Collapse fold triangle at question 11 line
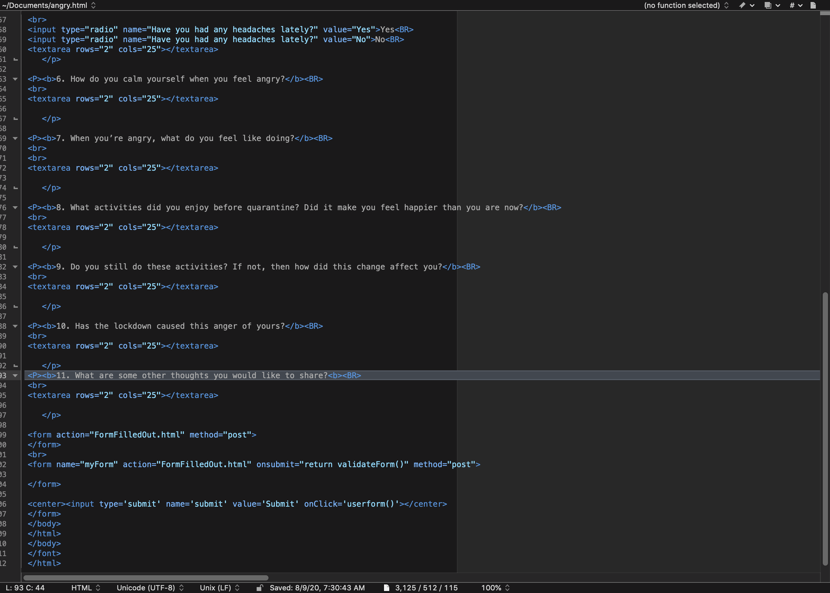 tap(15, 375)
